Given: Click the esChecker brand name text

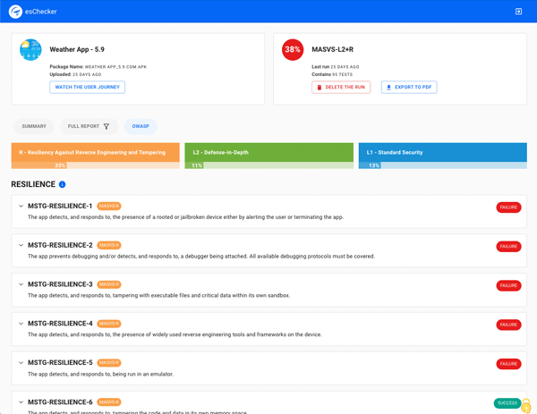Looking at the screenshot, I should [x=41, y=12].
